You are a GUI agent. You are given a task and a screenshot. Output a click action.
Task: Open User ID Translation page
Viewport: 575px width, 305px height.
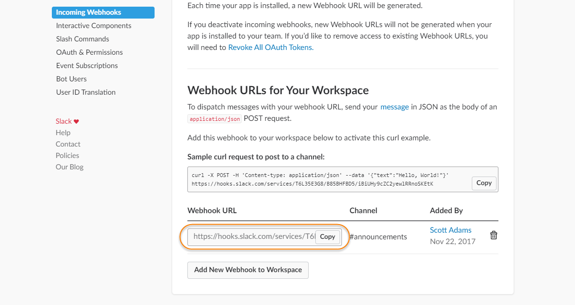pyautogui.click(x=86, y=92)
